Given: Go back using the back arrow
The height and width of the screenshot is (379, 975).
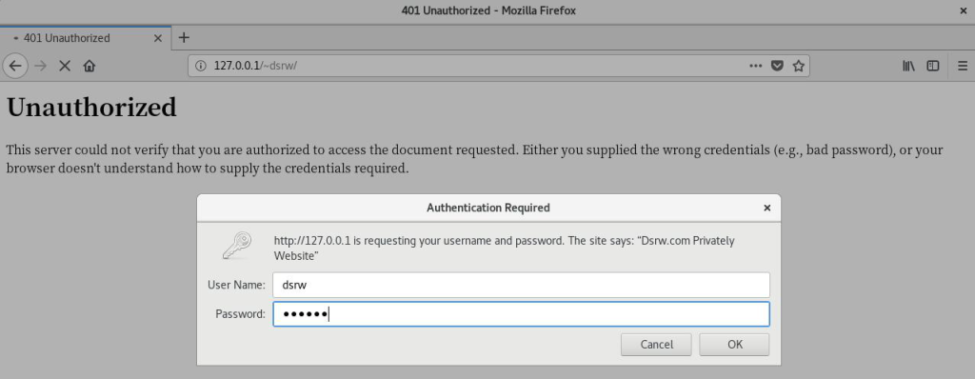Looking at the screenshot, I should pyautogui.click(x=15, y=66).
